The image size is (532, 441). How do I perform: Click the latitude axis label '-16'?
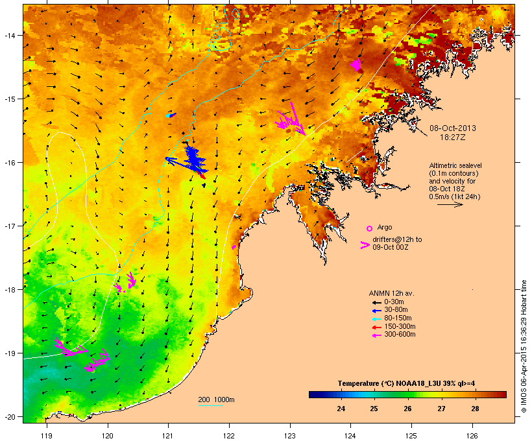10,163
